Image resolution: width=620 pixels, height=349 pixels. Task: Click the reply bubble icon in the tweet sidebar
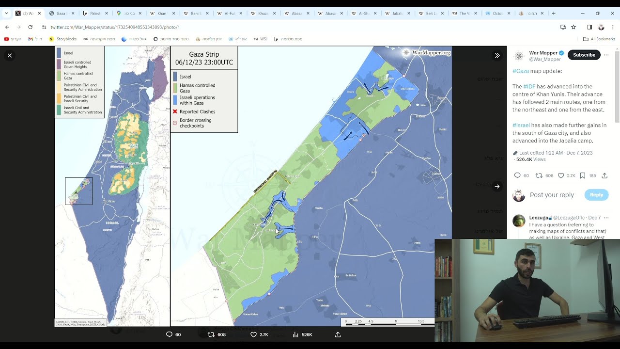(517, 175)
